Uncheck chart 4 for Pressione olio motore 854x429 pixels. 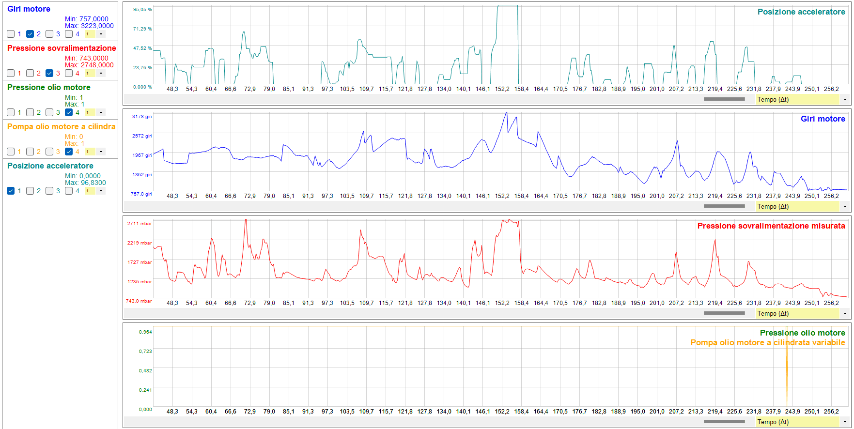click(x=69, y=112)
